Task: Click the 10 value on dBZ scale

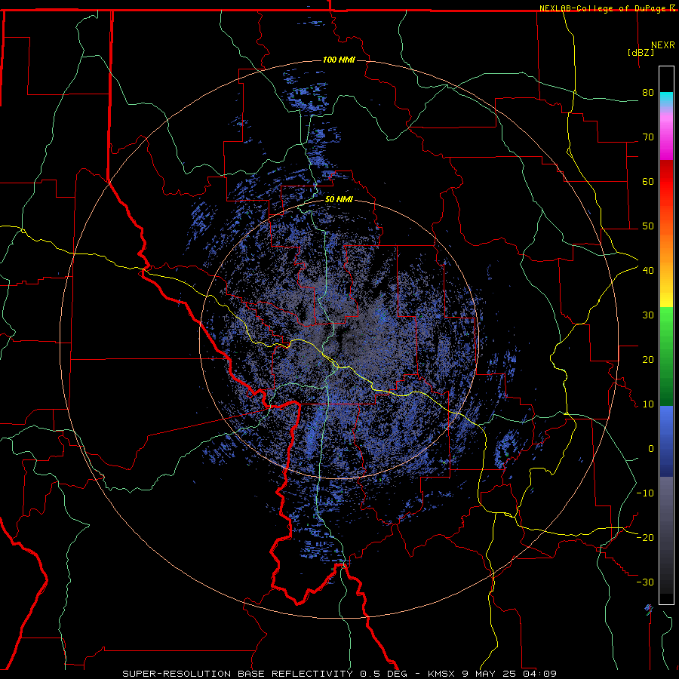Action: (648, 404)
